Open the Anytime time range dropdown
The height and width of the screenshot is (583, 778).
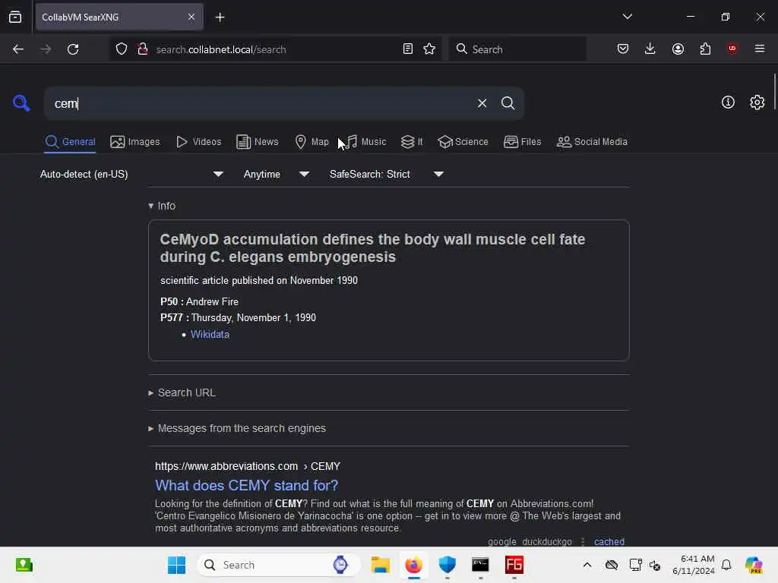[277, 174]
